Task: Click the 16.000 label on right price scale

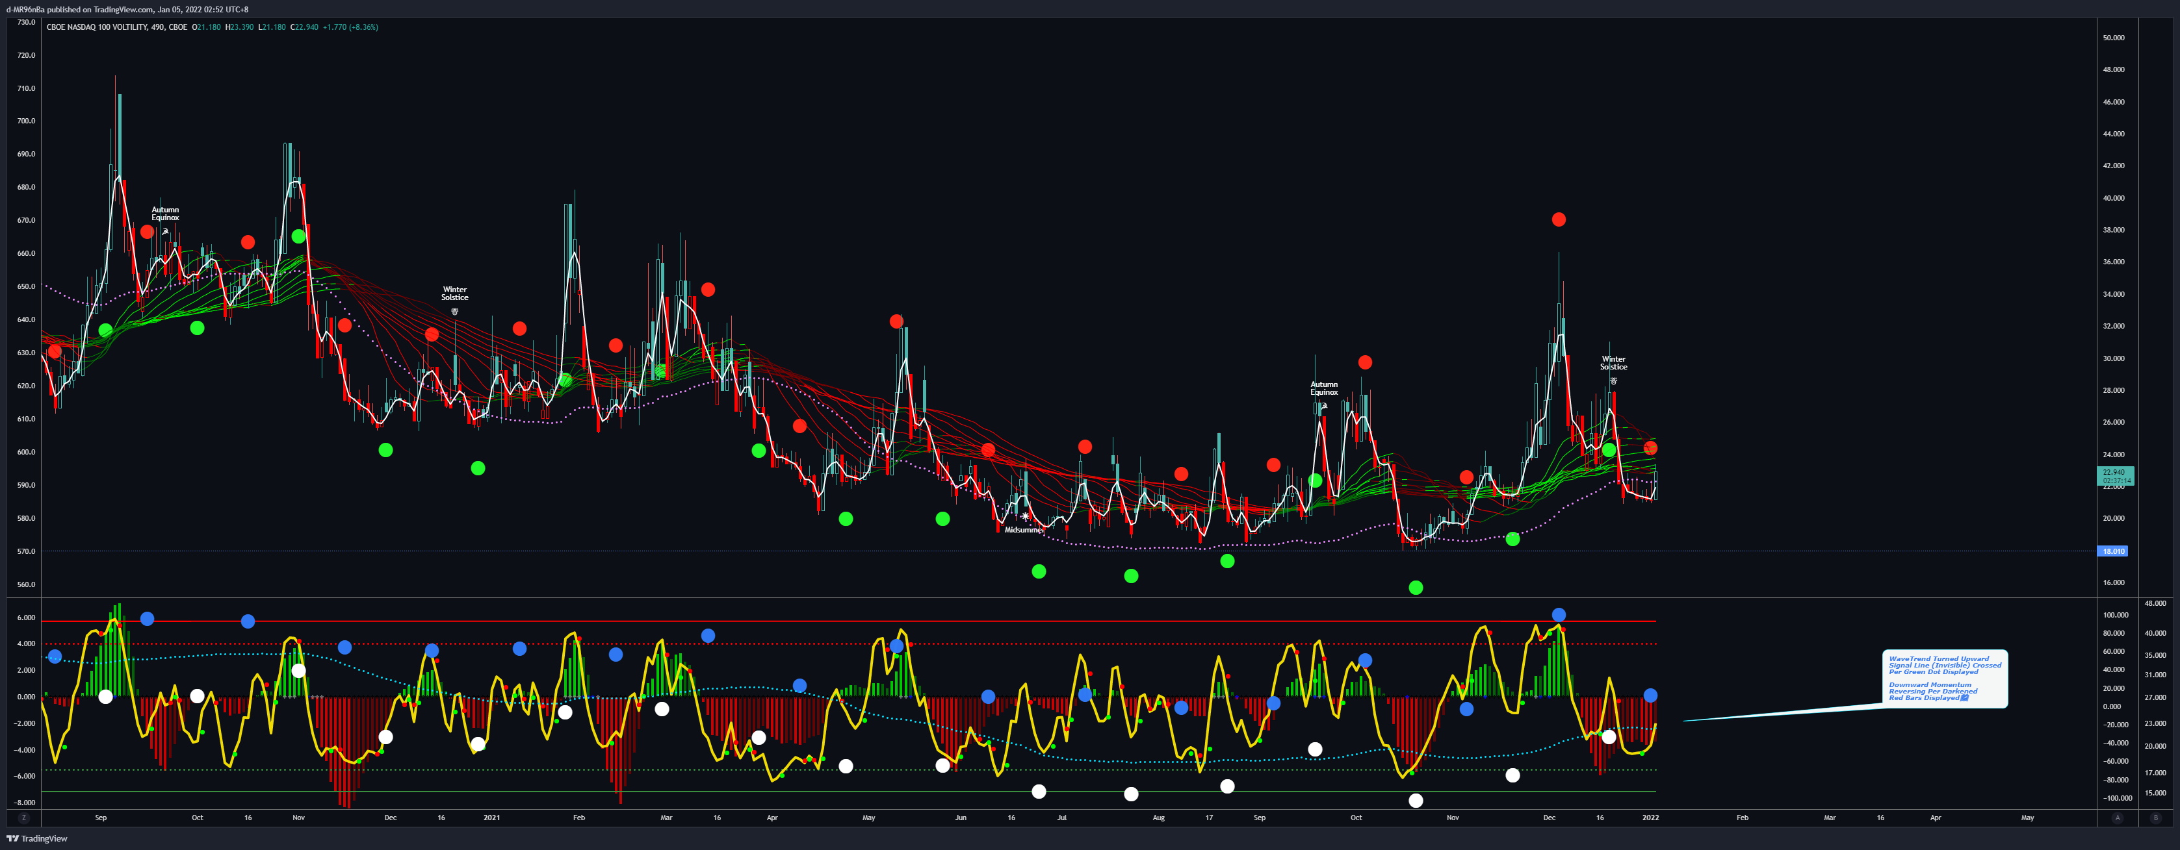Action: 2113,582
